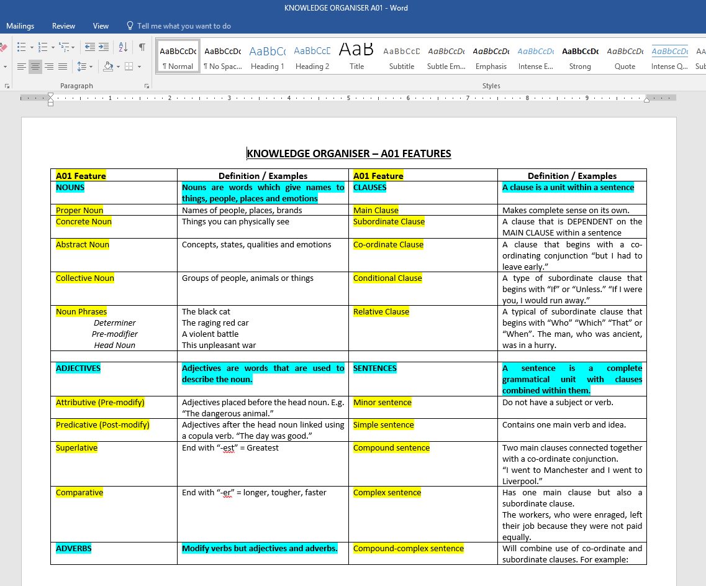Apply the Heading 2 style
Viewport: 706px width, 586px height.
pyautogui.click(x=312, y=56)
